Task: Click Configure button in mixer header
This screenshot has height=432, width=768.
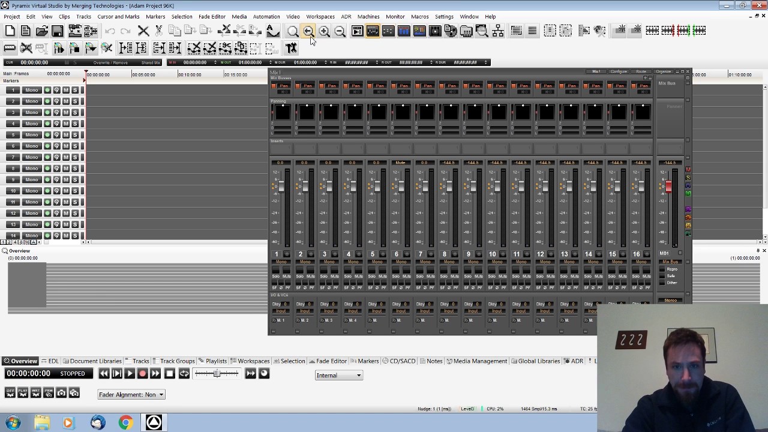Action: pyautogui.click(x=619, y=71)
